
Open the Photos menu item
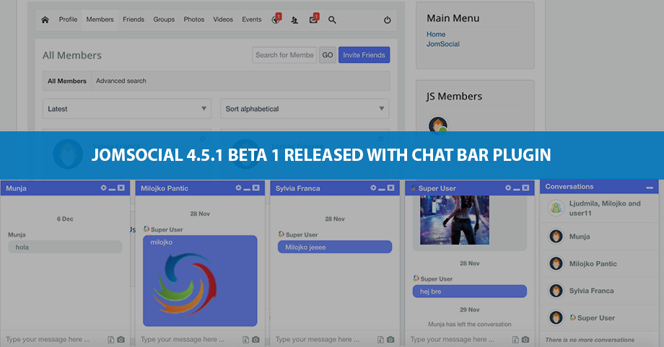click(194, 19)
